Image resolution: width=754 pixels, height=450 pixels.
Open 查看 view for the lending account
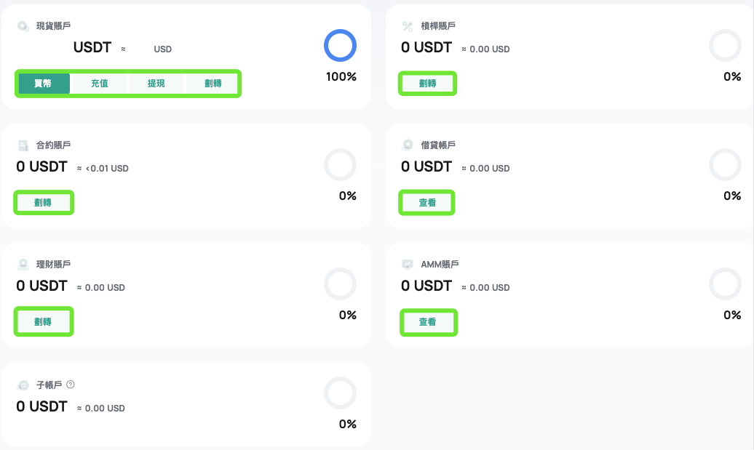(x=427, y=203)
